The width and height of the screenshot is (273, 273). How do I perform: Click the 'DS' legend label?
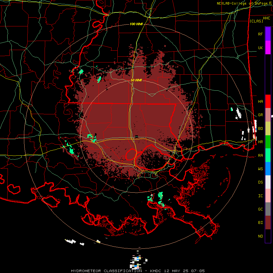260,182
